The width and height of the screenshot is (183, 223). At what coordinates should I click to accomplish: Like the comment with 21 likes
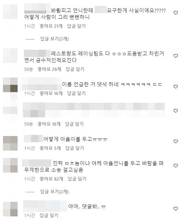(x=176, y=13)
